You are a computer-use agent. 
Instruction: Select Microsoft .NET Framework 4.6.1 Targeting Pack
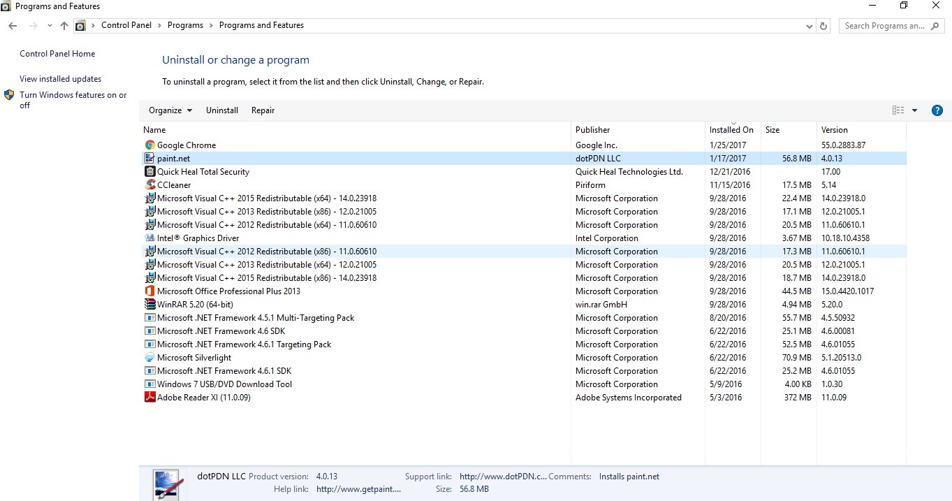coord(524,344)
